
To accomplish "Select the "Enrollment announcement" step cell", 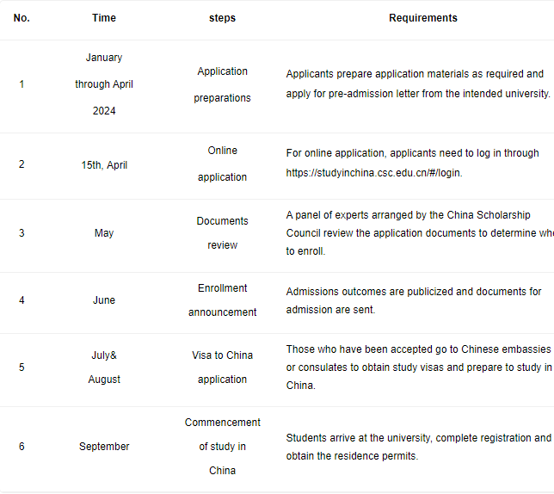I will 222,300.
